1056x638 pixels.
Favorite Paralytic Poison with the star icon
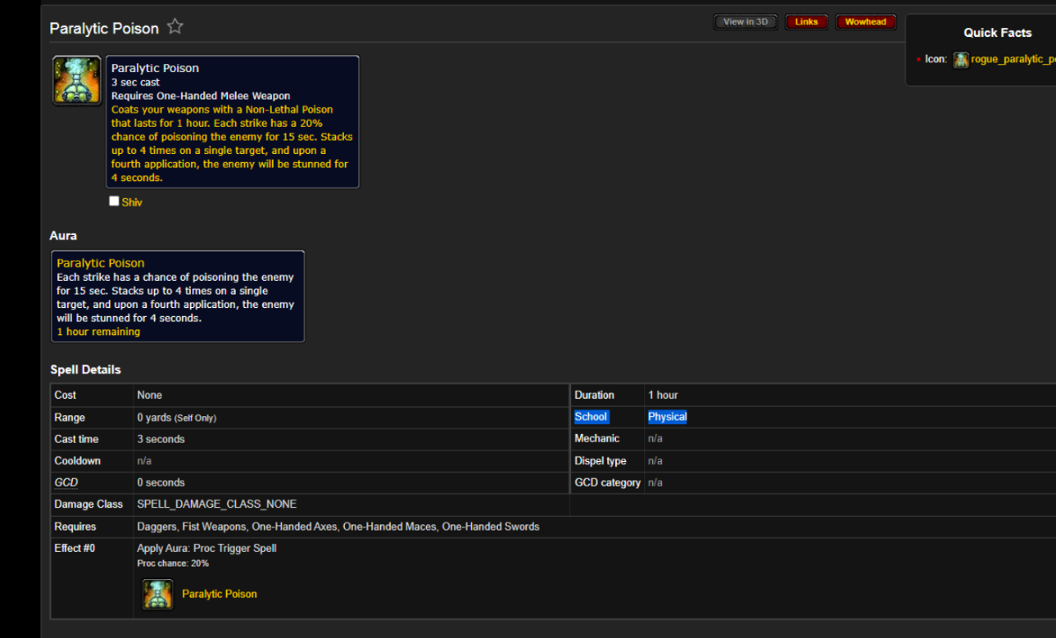click(x=175, y=26)
